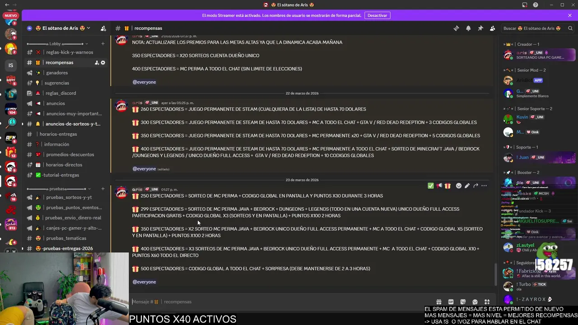Open the promedios-descuentos channel

click(x=66, y=154)
